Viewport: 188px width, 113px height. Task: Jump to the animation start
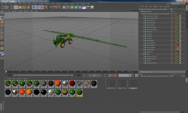[x=84, y=75]
